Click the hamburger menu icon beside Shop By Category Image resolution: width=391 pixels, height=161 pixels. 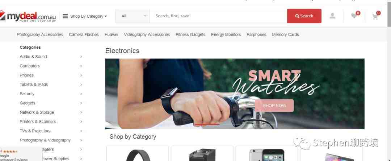[65, 16]
